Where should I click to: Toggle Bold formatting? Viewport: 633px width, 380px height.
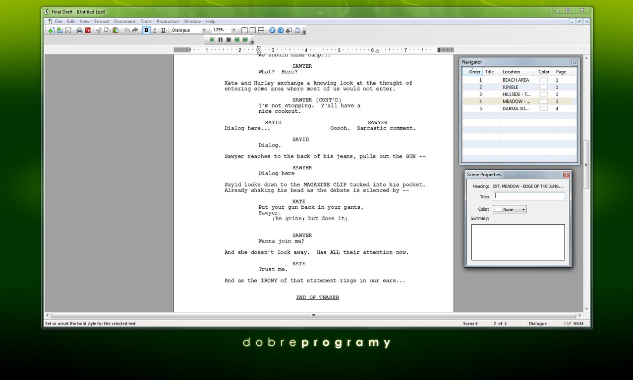coord(146,30)
